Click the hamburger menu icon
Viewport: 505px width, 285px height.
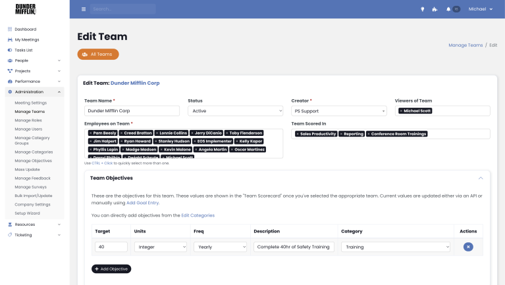pyautogui.click(x=83, y=9)
